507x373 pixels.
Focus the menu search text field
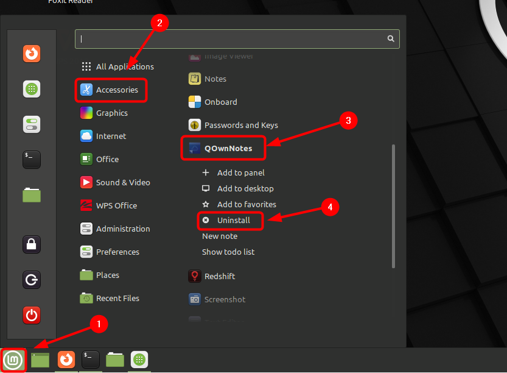click(237, 39)
